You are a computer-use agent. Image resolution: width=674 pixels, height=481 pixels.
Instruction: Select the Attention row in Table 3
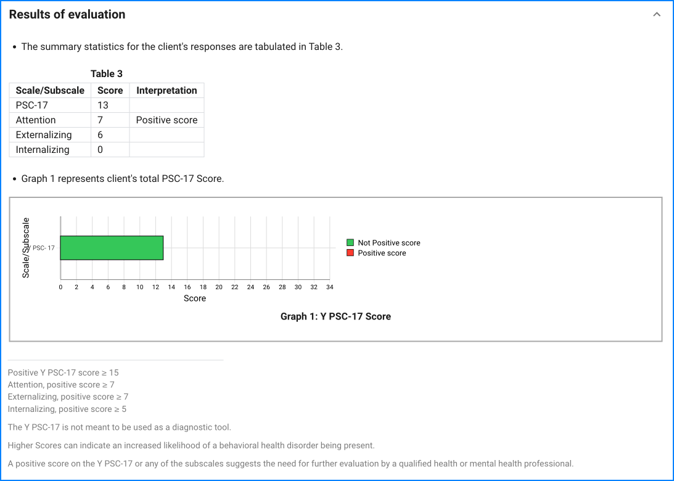tap(36, 120)
